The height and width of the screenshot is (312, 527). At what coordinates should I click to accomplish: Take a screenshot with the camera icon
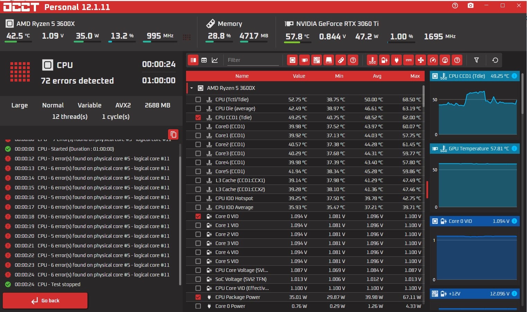471,6
